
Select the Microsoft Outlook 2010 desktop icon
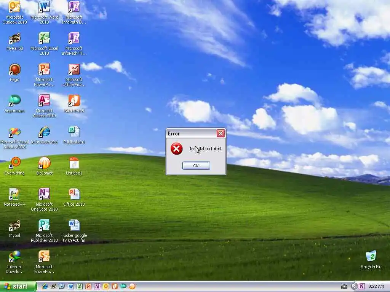pyautogui.click(x=14, y=13)
